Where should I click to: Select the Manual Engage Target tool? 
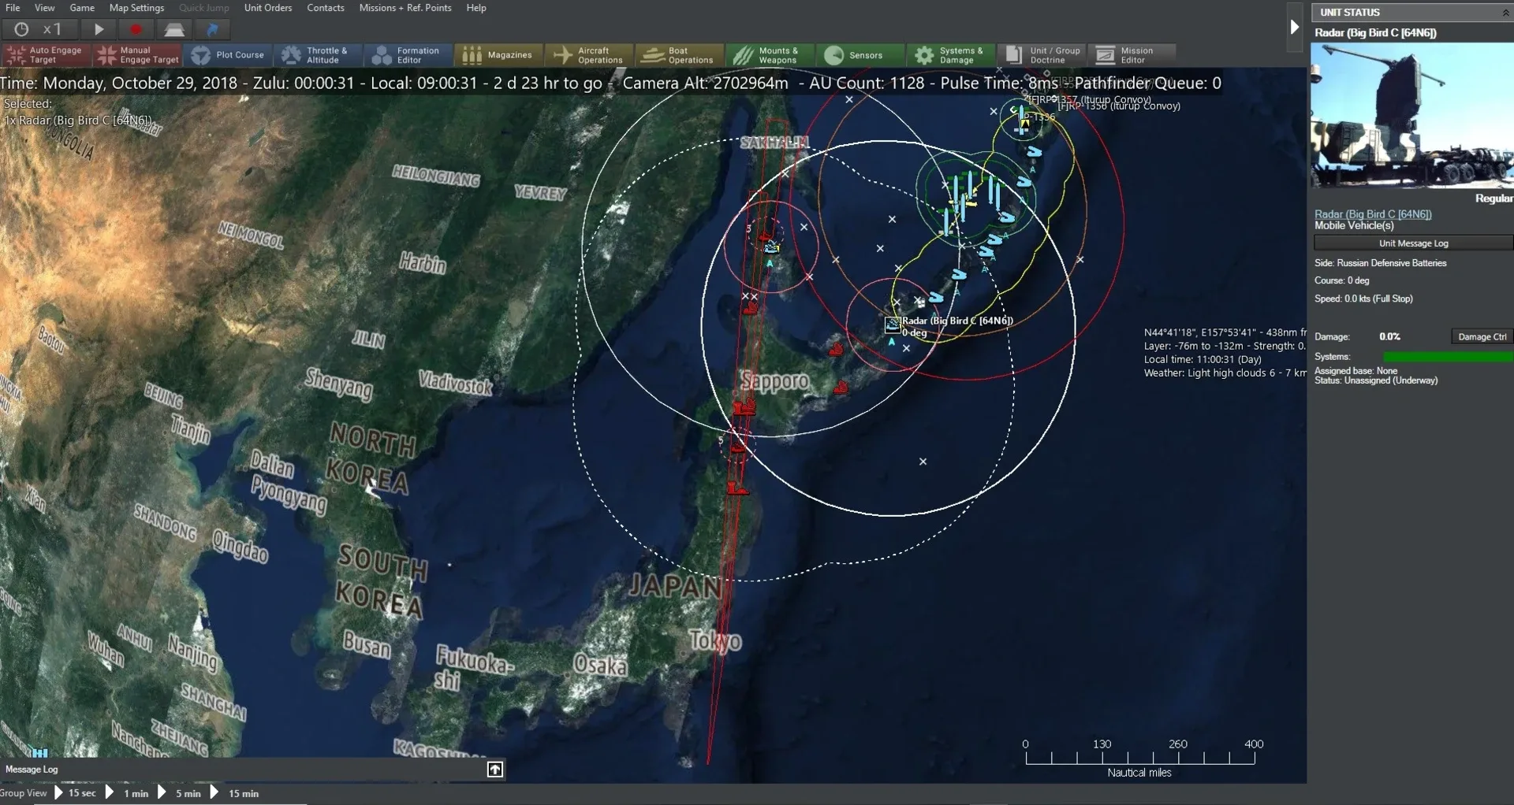(136, 54)
